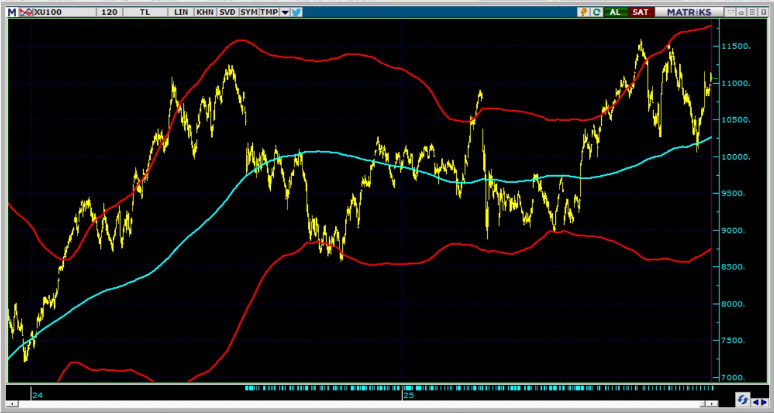Click the horizontal scrollbar track below chart
774x413 pixels.
[x=372, y=403]
